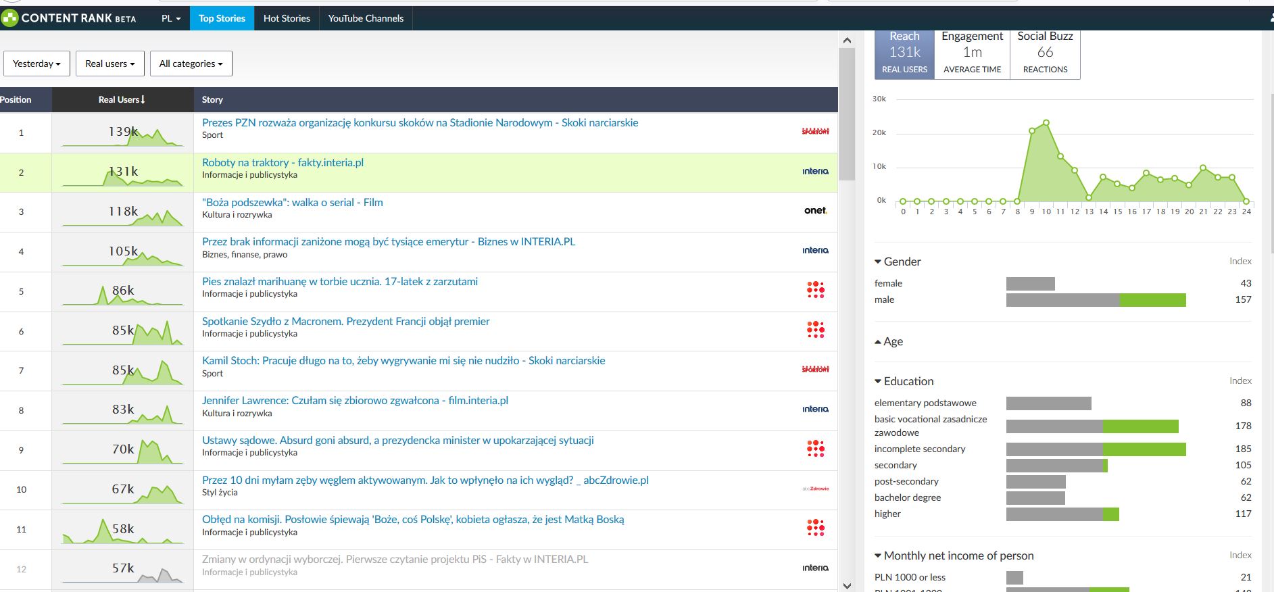Click the Content Rank logo icon
This screenshot has width=1274, height=592.
9,18
